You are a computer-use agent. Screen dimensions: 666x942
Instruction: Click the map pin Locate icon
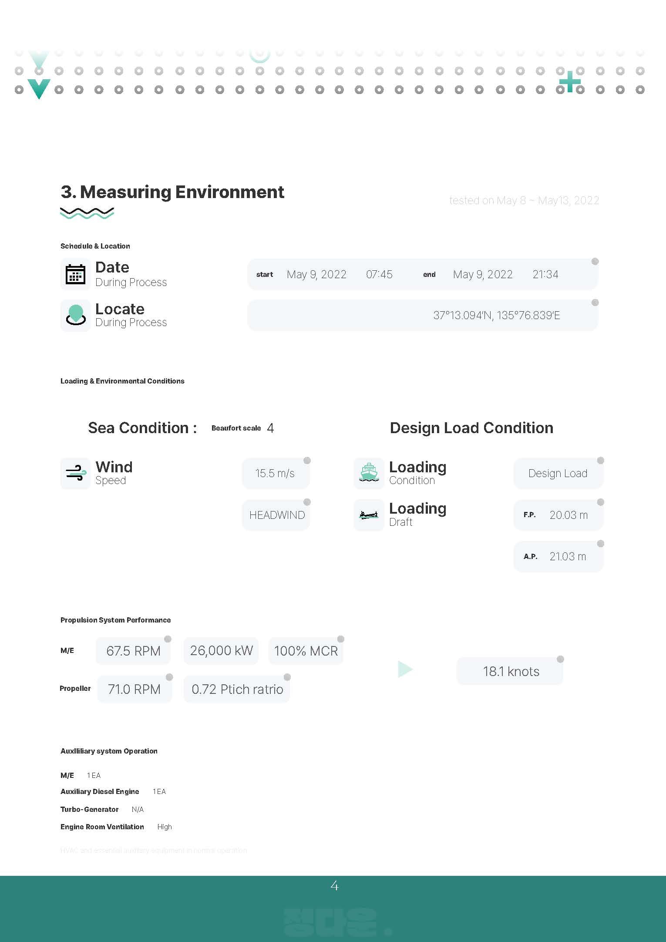[76, 315]
